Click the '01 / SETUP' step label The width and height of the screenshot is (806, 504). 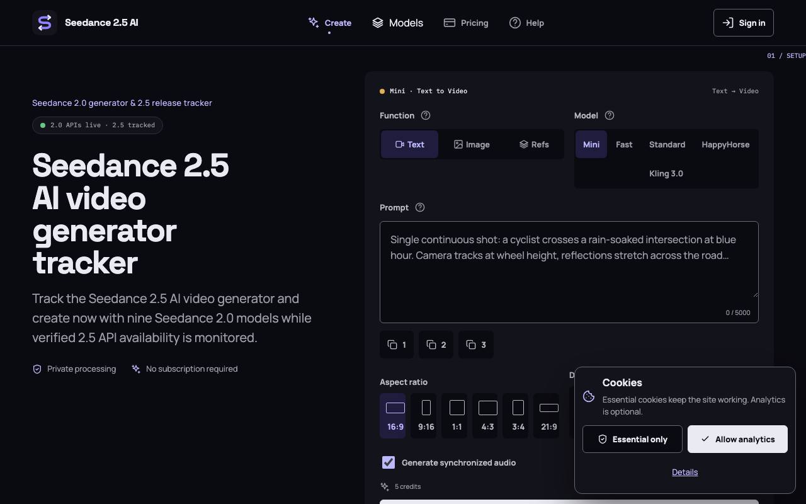(x=786, y=56)
